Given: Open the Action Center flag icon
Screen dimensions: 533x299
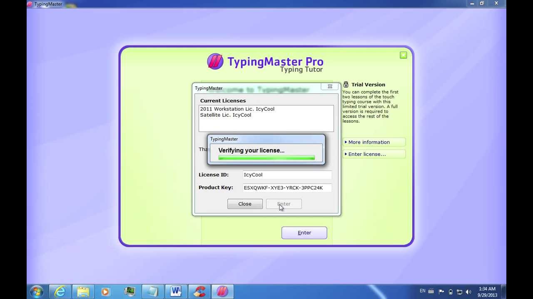Looking at the screenshot, I should point(441,292).
